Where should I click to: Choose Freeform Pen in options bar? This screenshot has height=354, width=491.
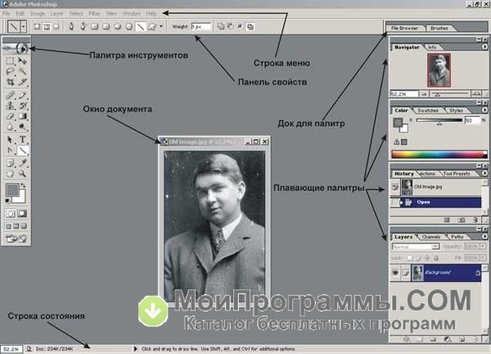pyautogui.click(x=83, y=27)
